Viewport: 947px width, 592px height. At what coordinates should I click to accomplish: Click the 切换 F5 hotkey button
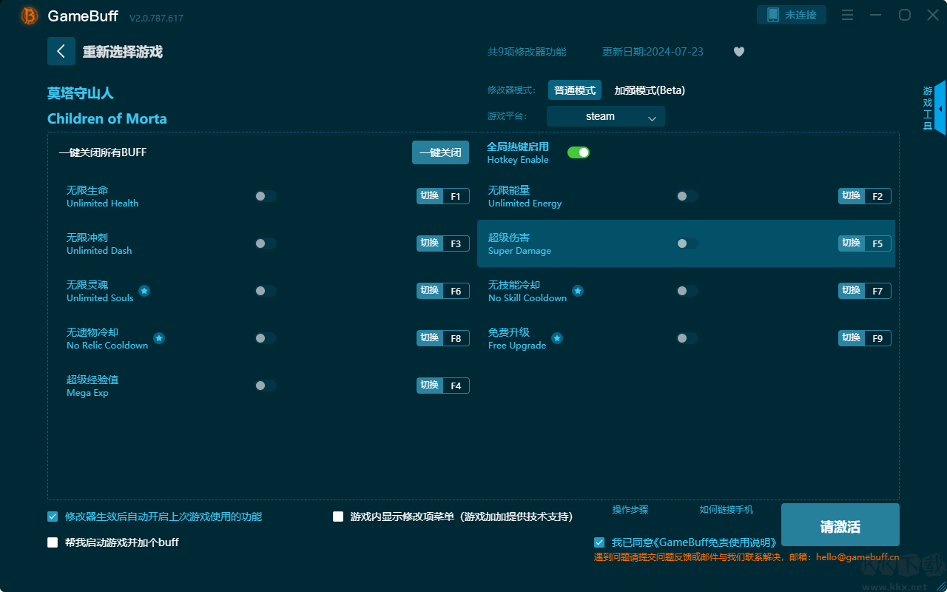click(865, 243)
